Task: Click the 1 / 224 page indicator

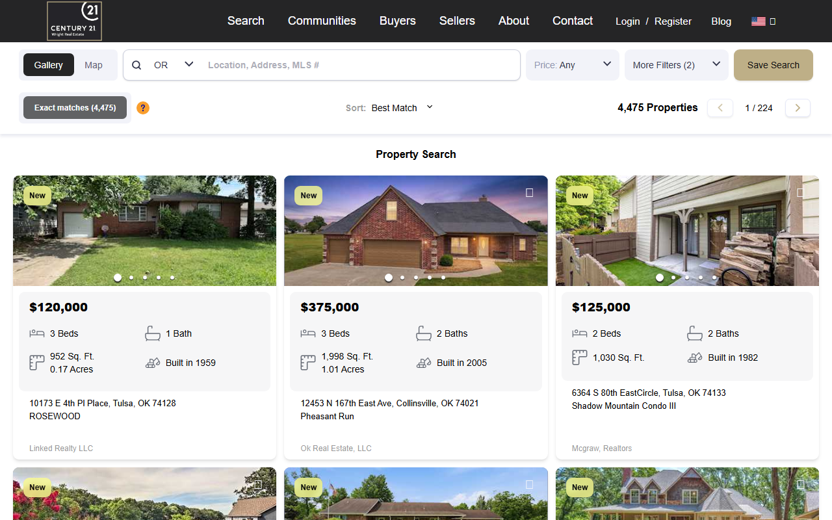Action: [759, 108]
